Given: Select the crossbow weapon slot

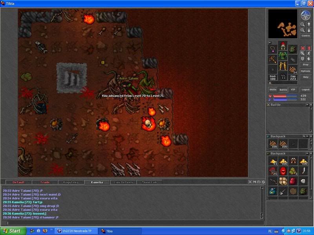Looking at the screenshot, I should [x=273, y=59].
